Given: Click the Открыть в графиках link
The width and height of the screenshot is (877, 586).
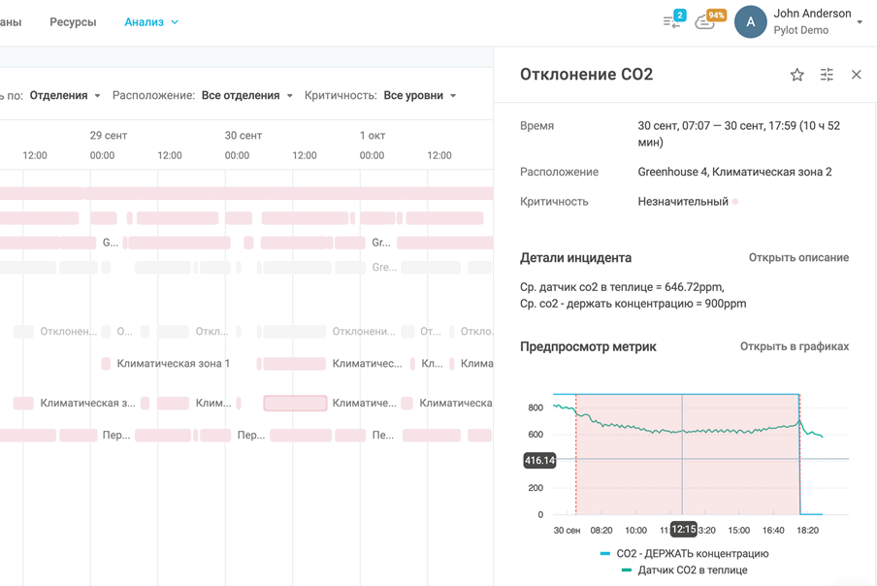Looking at the screenshot, I should pyautogui.click(x=794, y=346).
